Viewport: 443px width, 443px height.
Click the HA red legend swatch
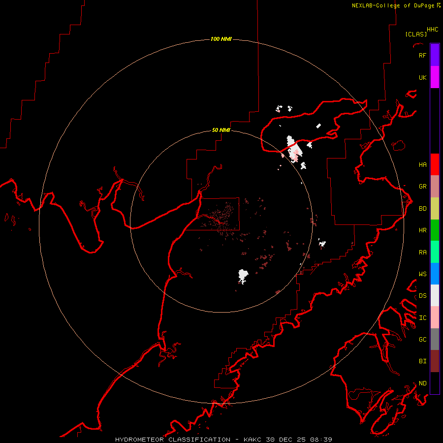[x=435, y=164]
